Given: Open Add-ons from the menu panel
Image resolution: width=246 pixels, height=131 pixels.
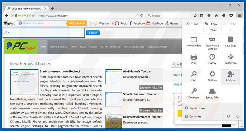Looking at the screenshot, I should click(x=231, y=77).
